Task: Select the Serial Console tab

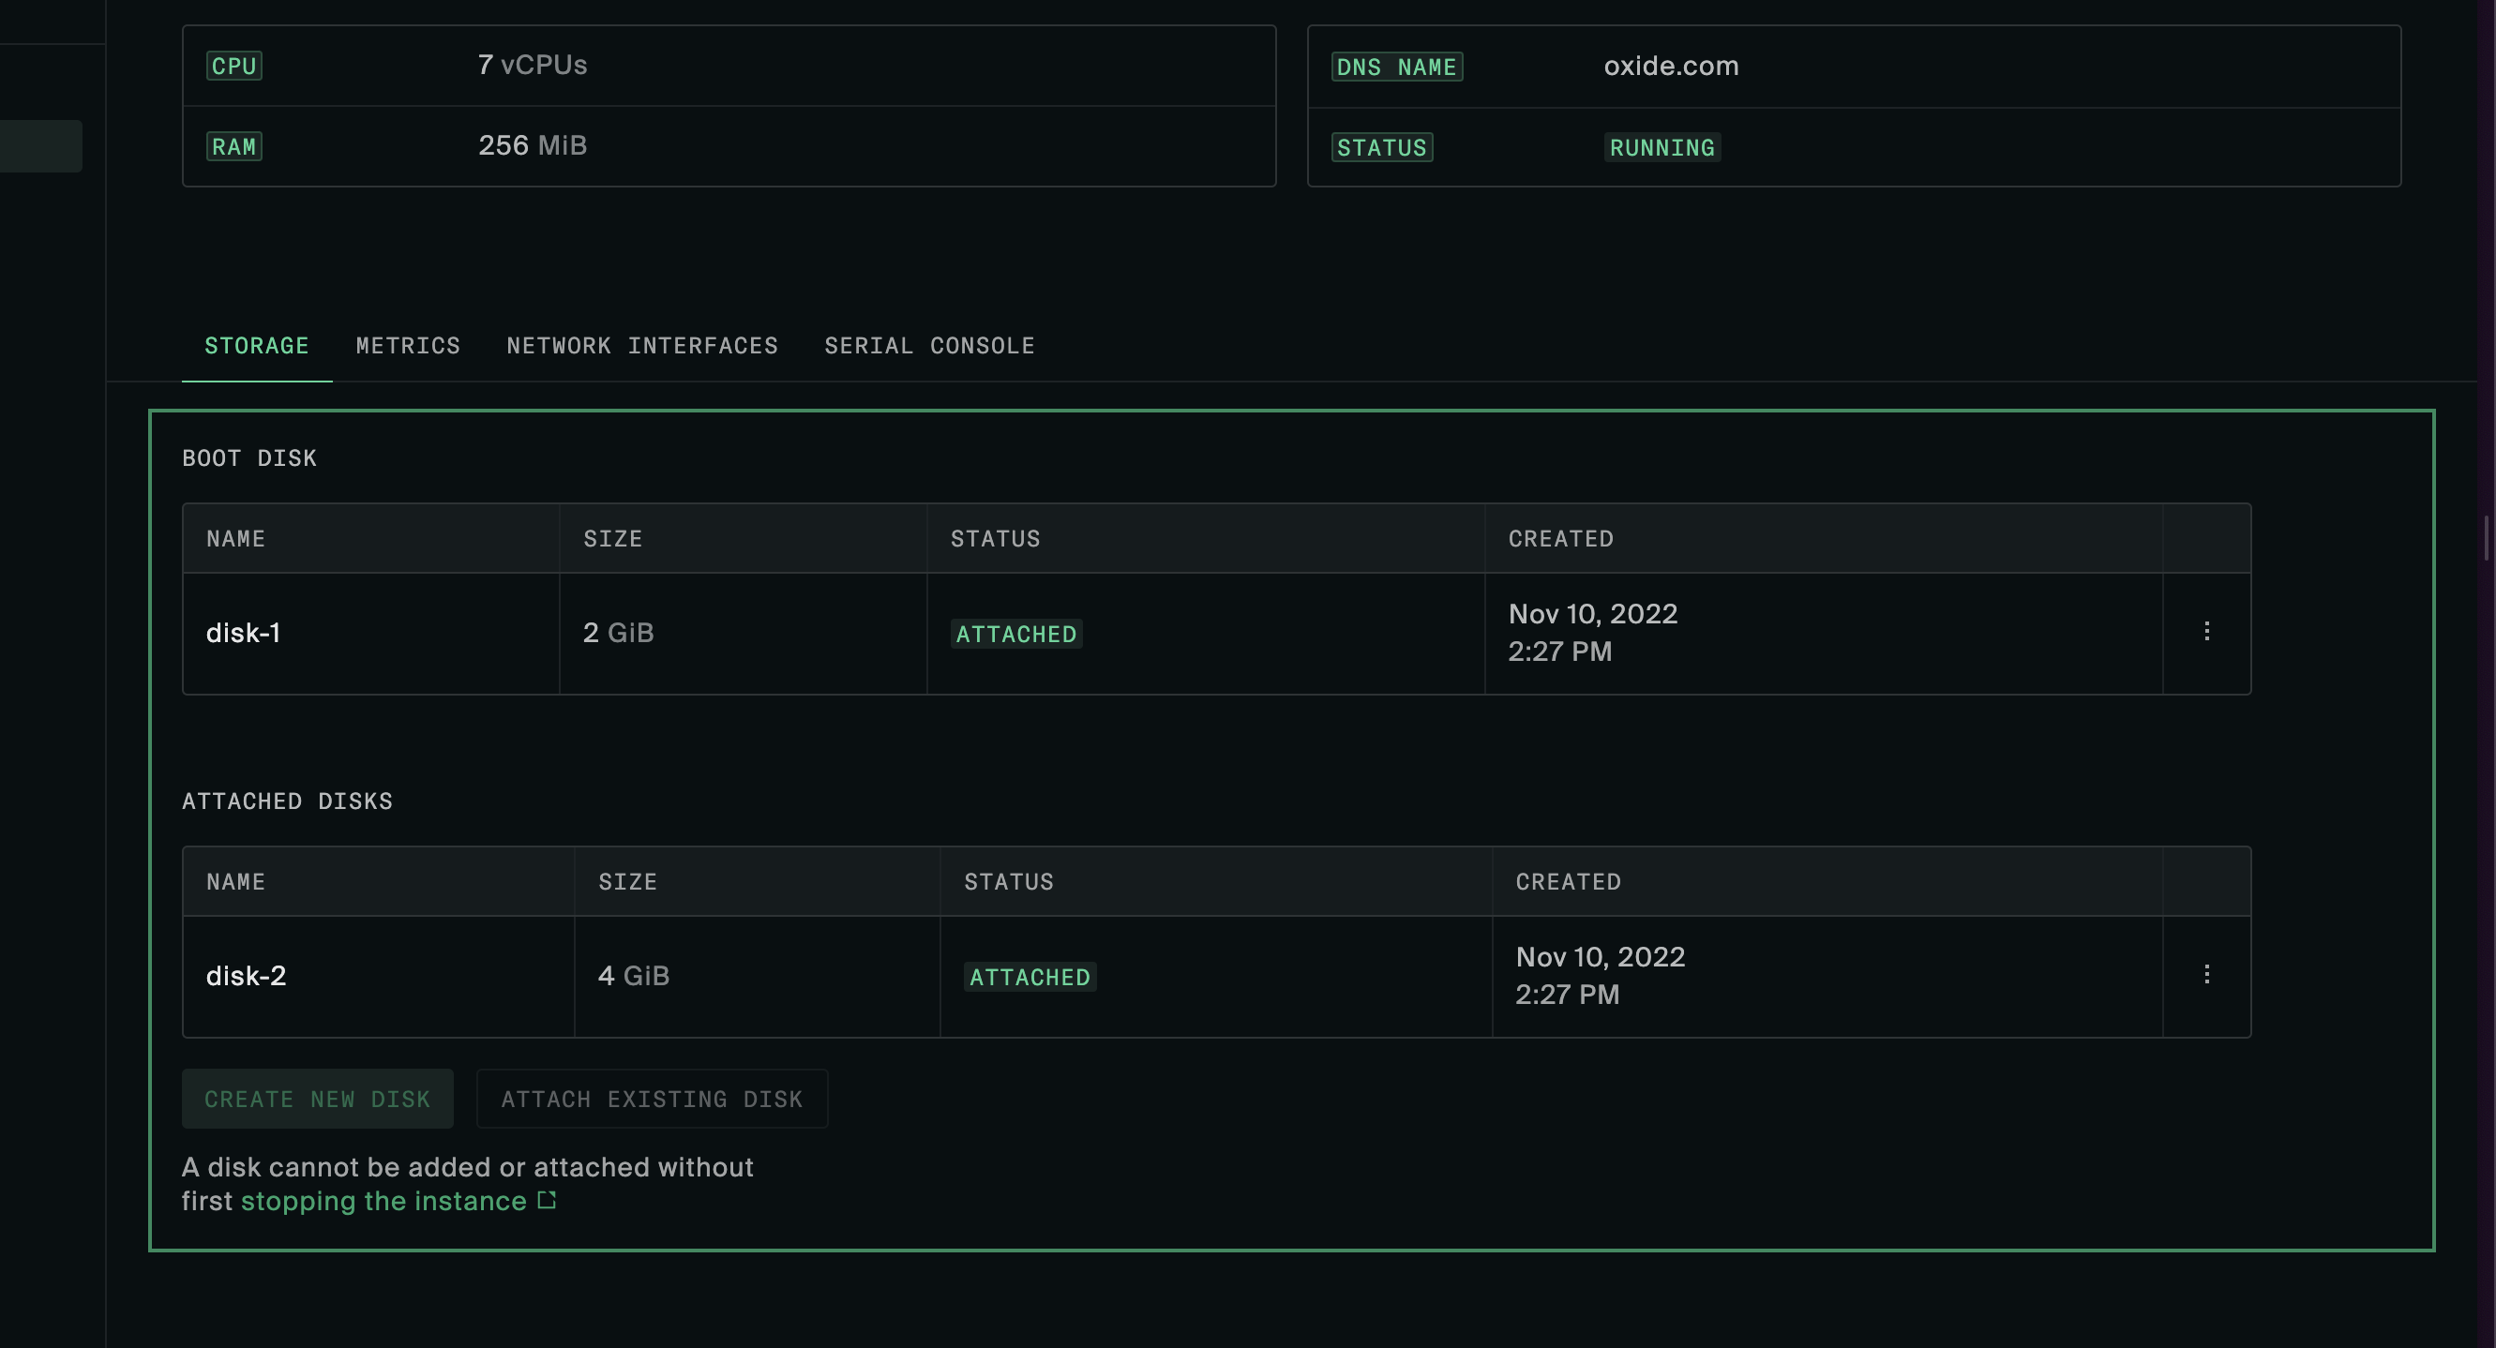Action: click(x=928, y=346)
